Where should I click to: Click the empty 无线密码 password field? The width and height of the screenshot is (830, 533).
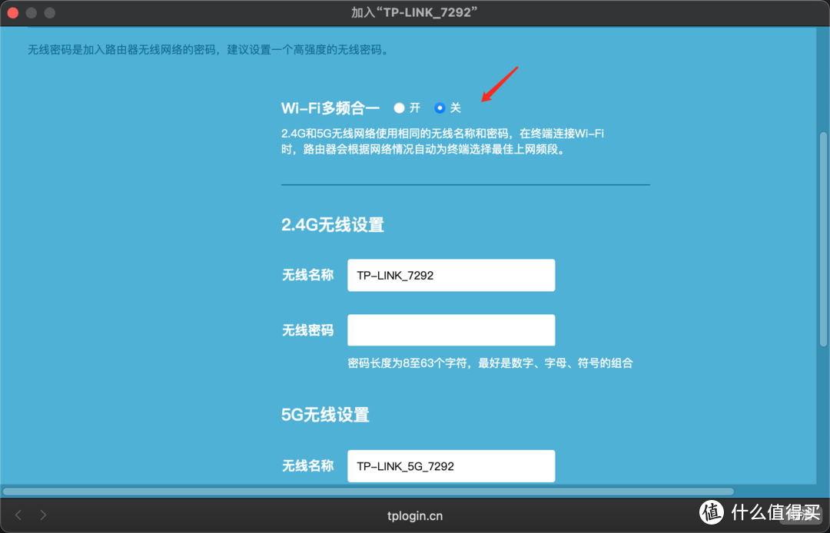pos(451,329)
